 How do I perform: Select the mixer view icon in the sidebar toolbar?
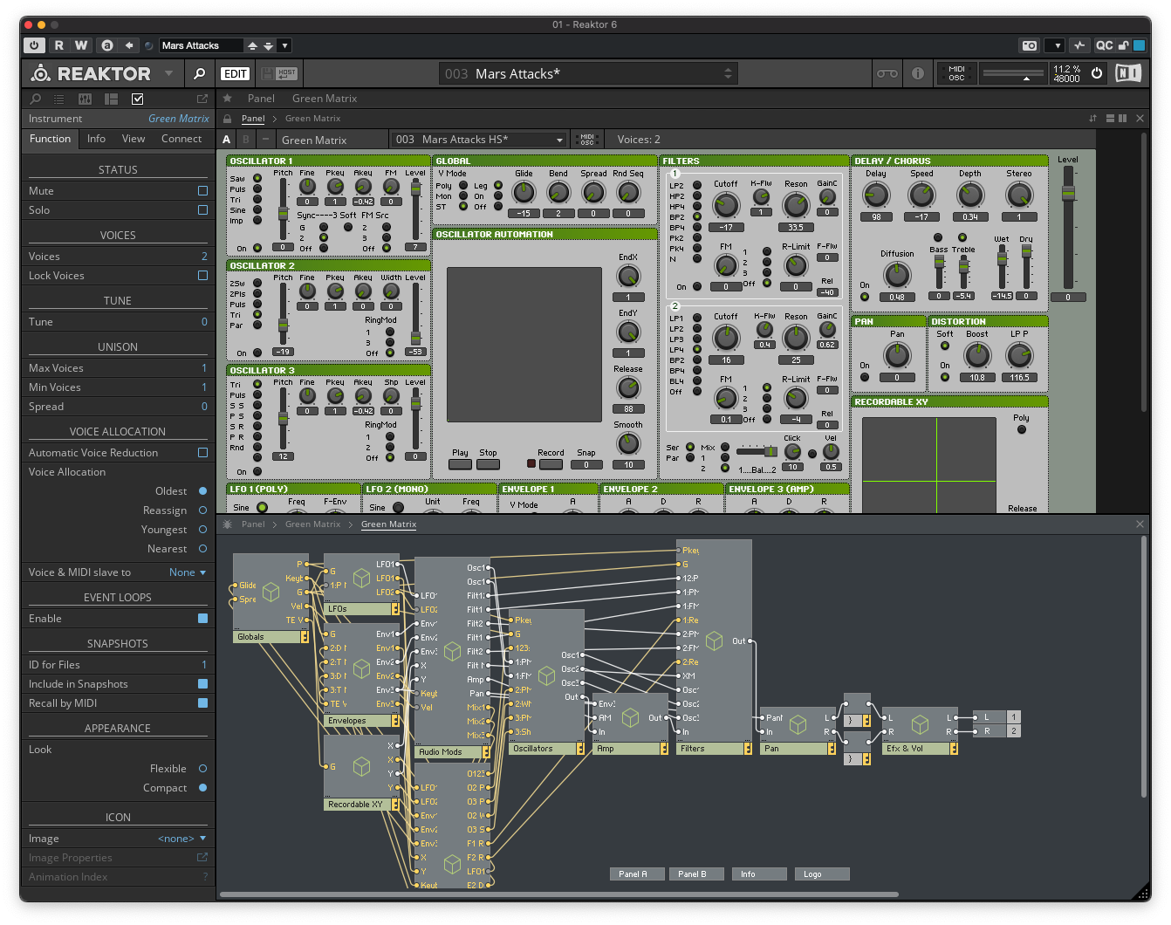[x=85, y=99]
